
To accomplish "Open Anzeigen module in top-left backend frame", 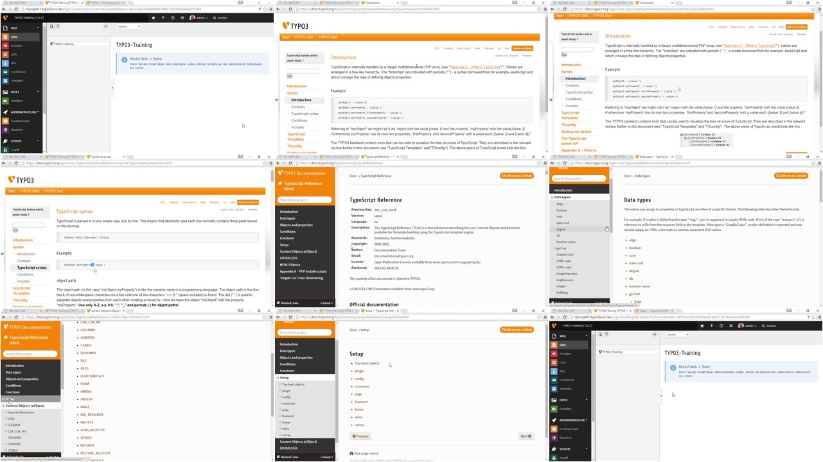I will [x=20, y=46].
